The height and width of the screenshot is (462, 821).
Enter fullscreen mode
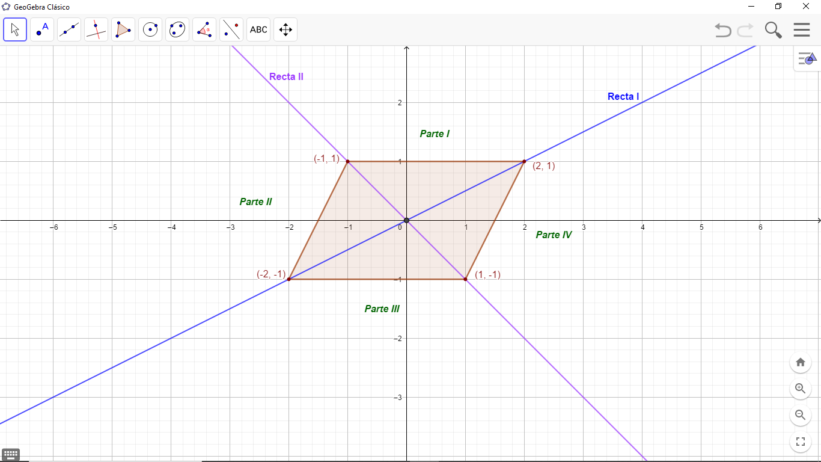[x=800, y=442]
